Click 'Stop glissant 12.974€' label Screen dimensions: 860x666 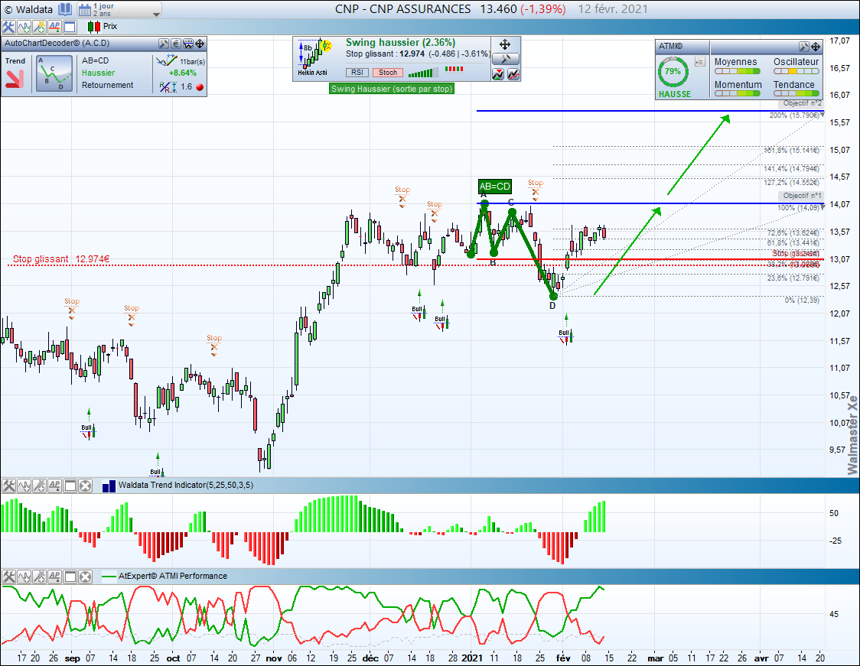(61, 258)
